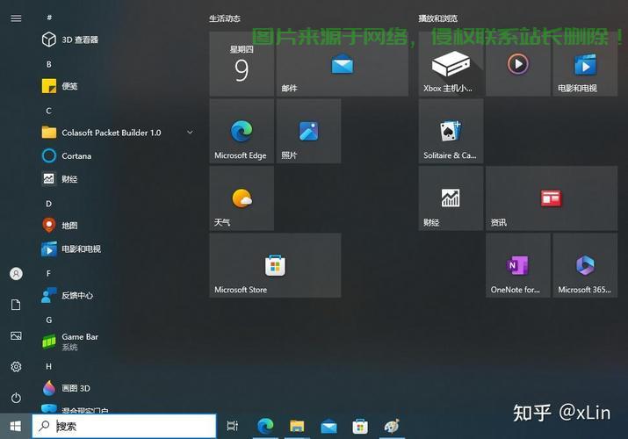Open the 电影和电视 tile
Screen dimensions: 628x439
click(585, 64)
